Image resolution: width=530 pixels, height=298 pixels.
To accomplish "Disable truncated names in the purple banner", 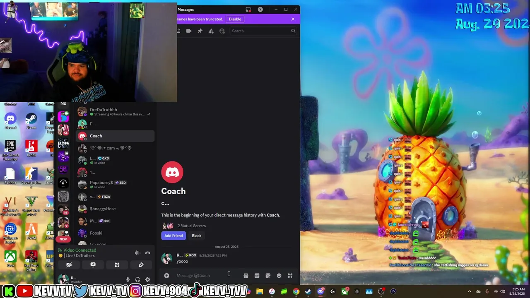I will (235, 19).
